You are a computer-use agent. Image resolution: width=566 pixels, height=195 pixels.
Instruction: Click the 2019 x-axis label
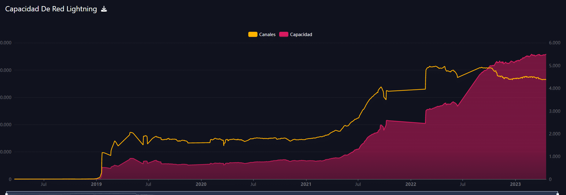tap(96, 184)
